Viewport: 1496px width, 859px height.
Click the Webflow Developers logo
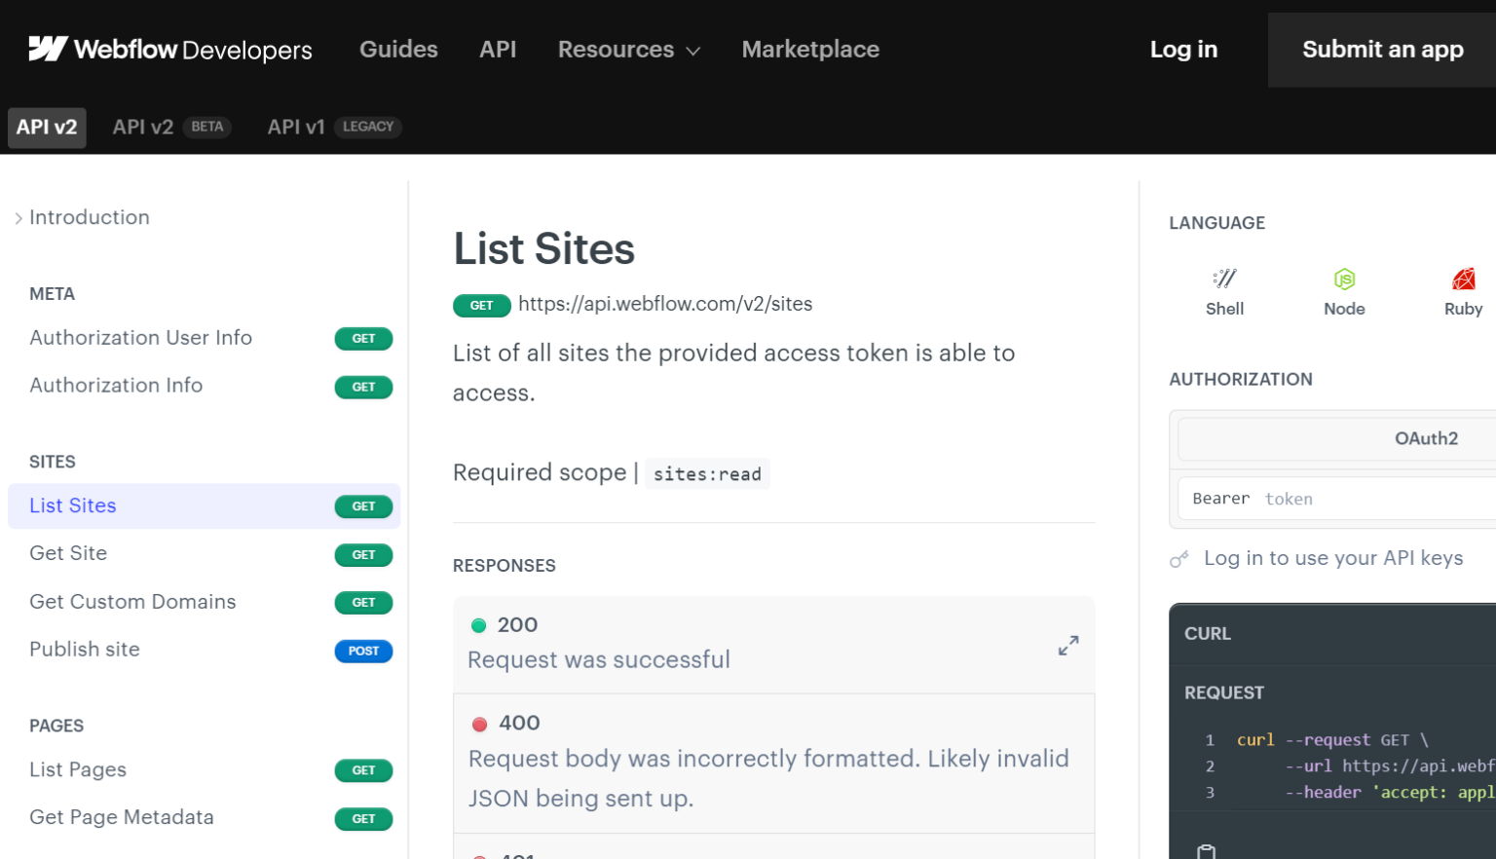tap(170, 49)
